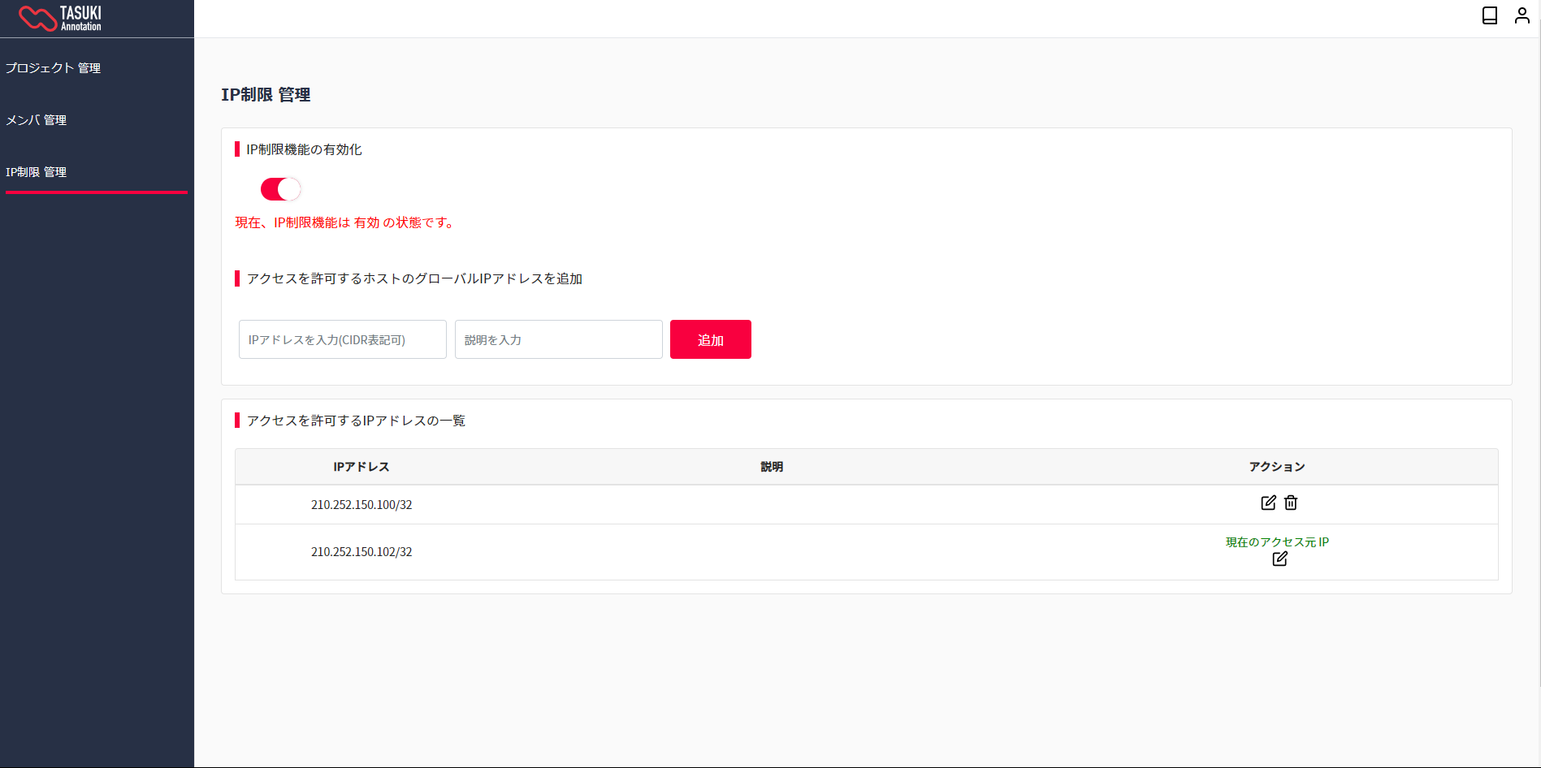Open the documentation book icon

[1490, 15]
